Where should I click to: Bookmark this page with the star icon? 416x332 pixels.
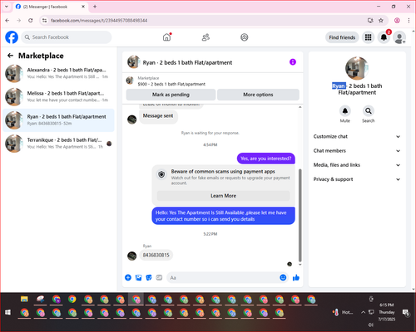pyautogui.click(x=381, y=21)
